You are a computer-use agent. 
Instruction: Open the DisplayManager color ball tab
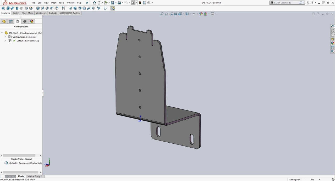pos(32,21)
